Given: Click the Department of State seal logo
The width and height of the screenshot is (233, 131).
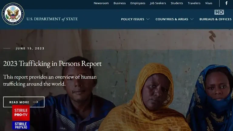Looking at the screenshot, I should tap(13, 14).
